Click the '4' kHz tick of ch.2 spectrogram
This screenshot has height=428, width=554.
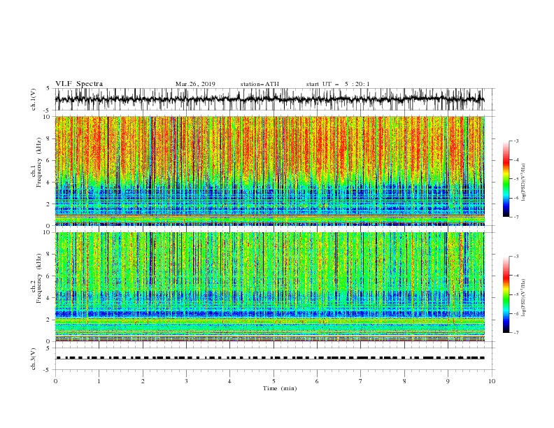tap(48, 298)
